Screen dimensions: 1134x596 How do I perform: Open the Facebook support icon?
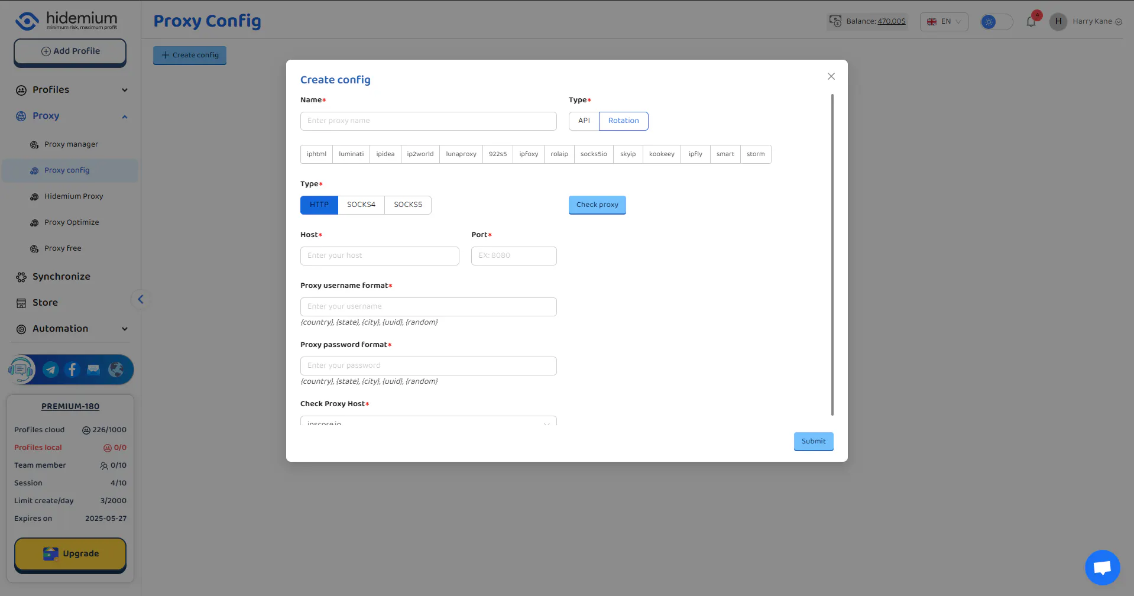point(72,370)
